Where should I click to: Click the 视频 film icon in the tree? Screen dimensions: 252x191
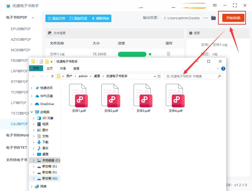click(39, 124)
